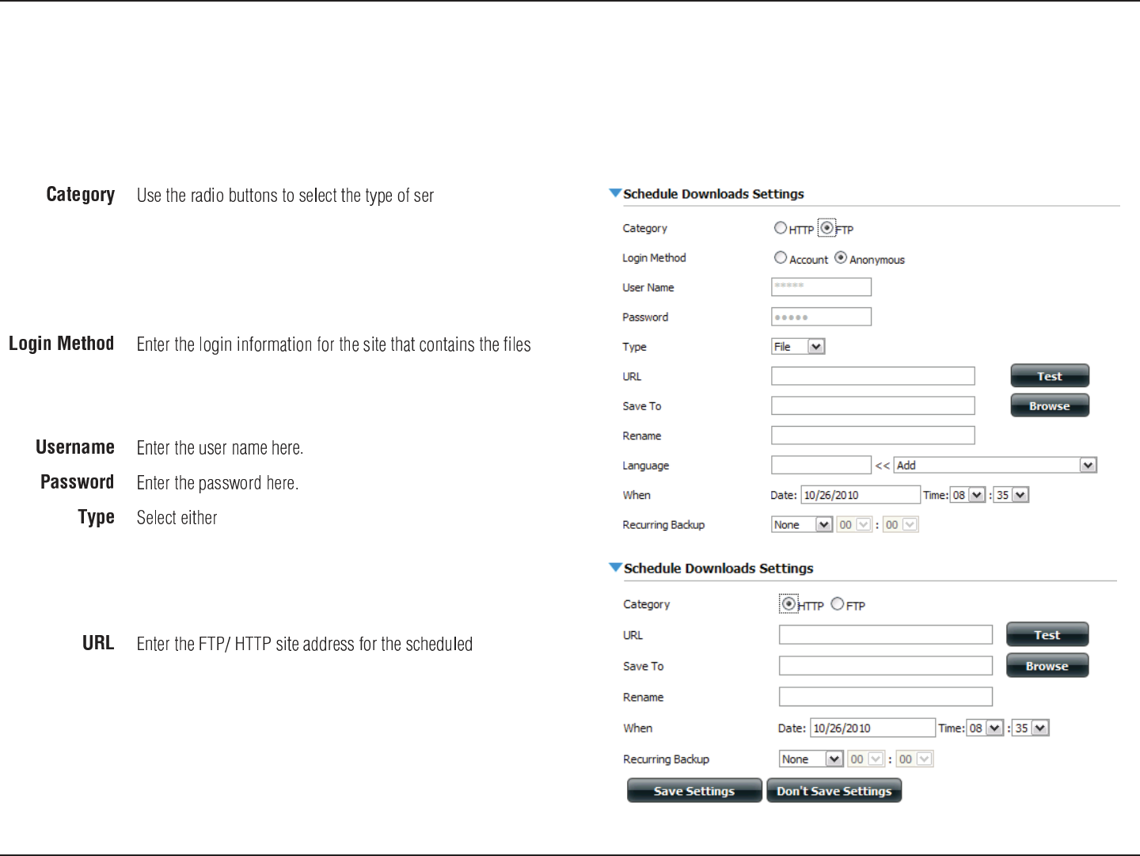Viewport: 1140px width, 856px height.
Task: Choose the Anonymous login method
Action: (x=841, y=257)
